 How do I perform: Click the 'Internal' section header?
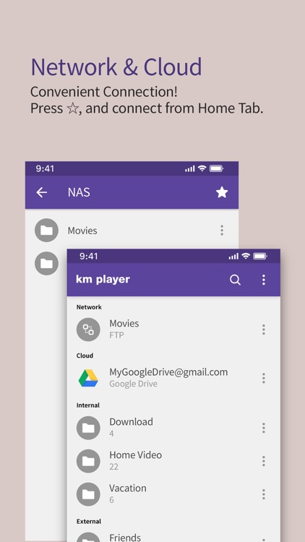(x=88, y=405)
